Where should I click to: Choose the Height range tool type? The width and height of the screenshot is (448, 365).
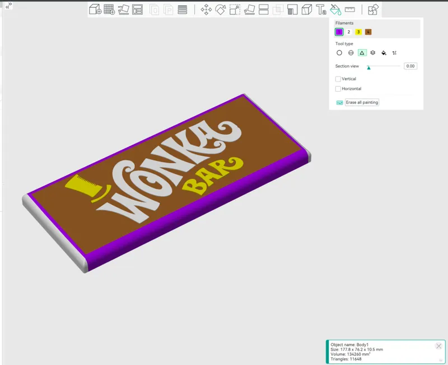pos(373,53)
